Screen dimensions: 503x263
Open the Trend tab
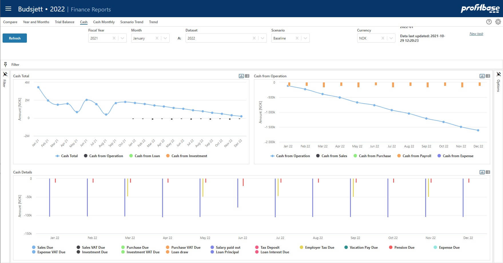click(x=153, y=22)
